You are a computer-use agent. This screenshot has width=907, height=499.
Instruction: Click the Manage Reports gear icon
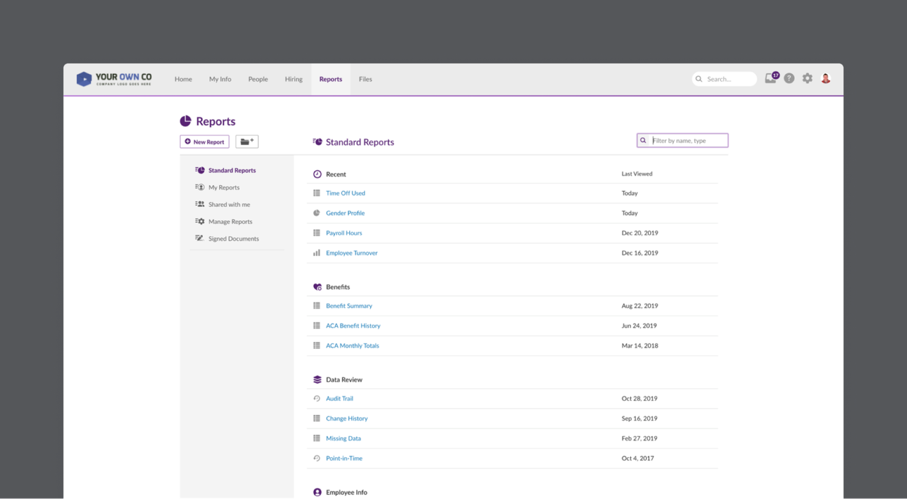point(201,221)
